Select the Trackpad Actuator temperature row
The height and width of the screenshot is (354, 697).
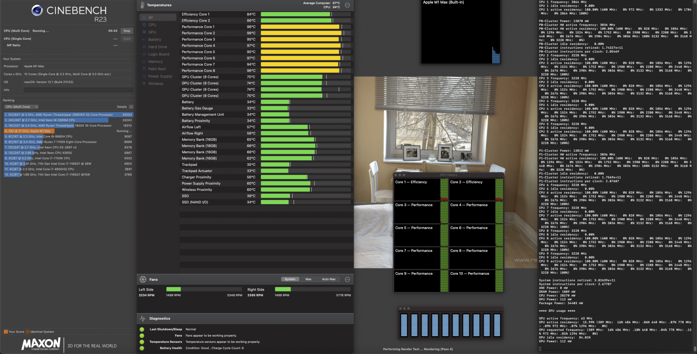[267, 171]
